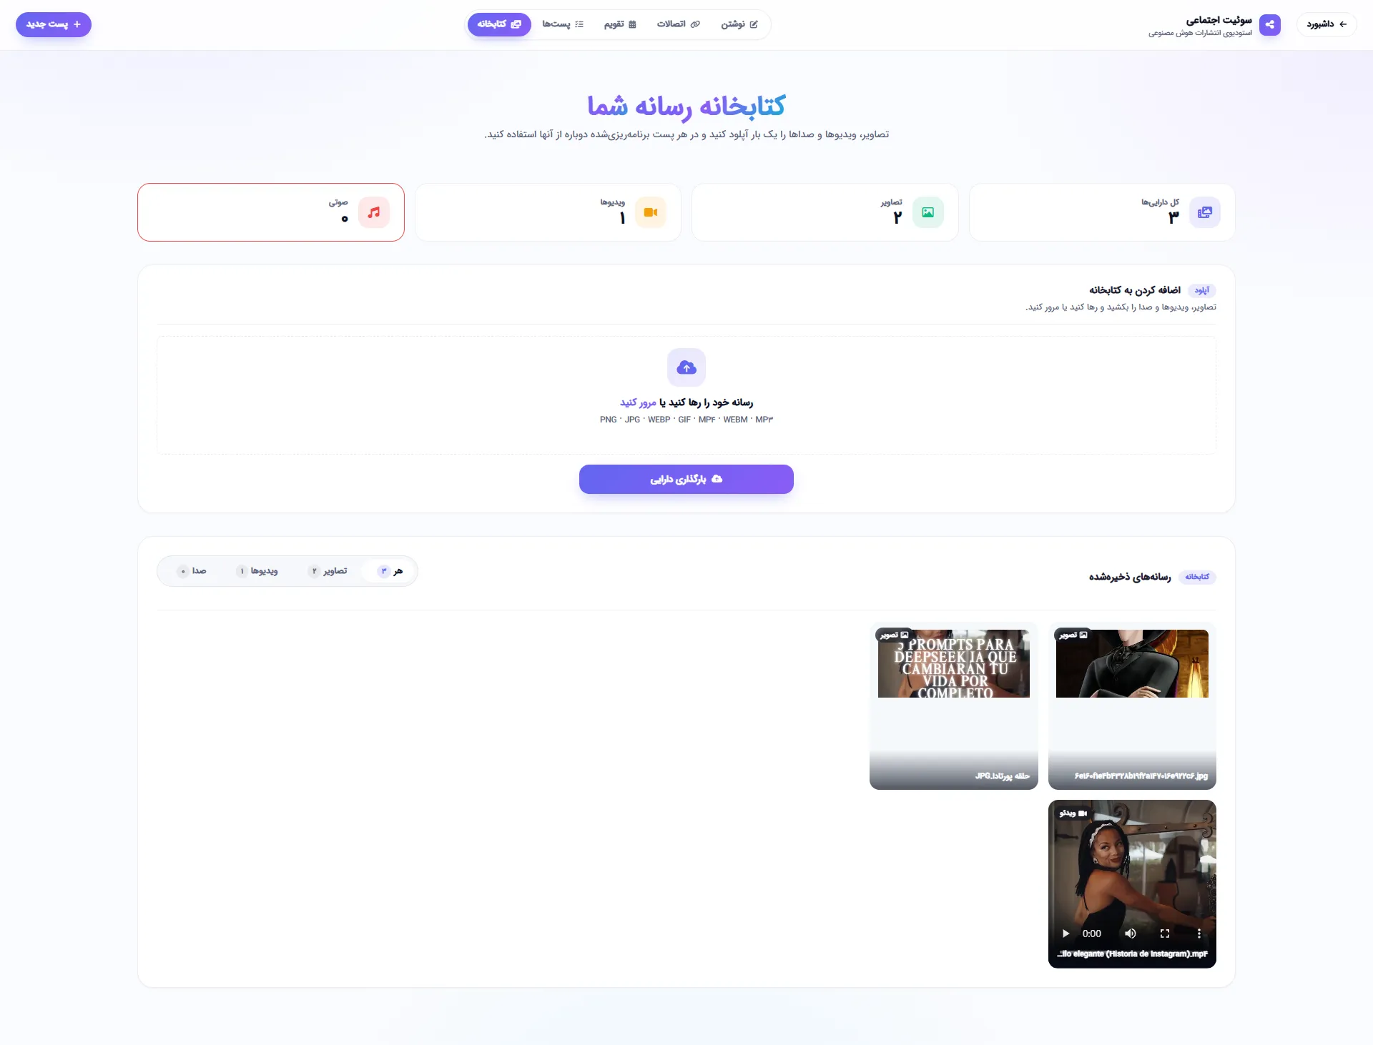
Task: Filter saved media by صدا
Action: pos(192,571)
